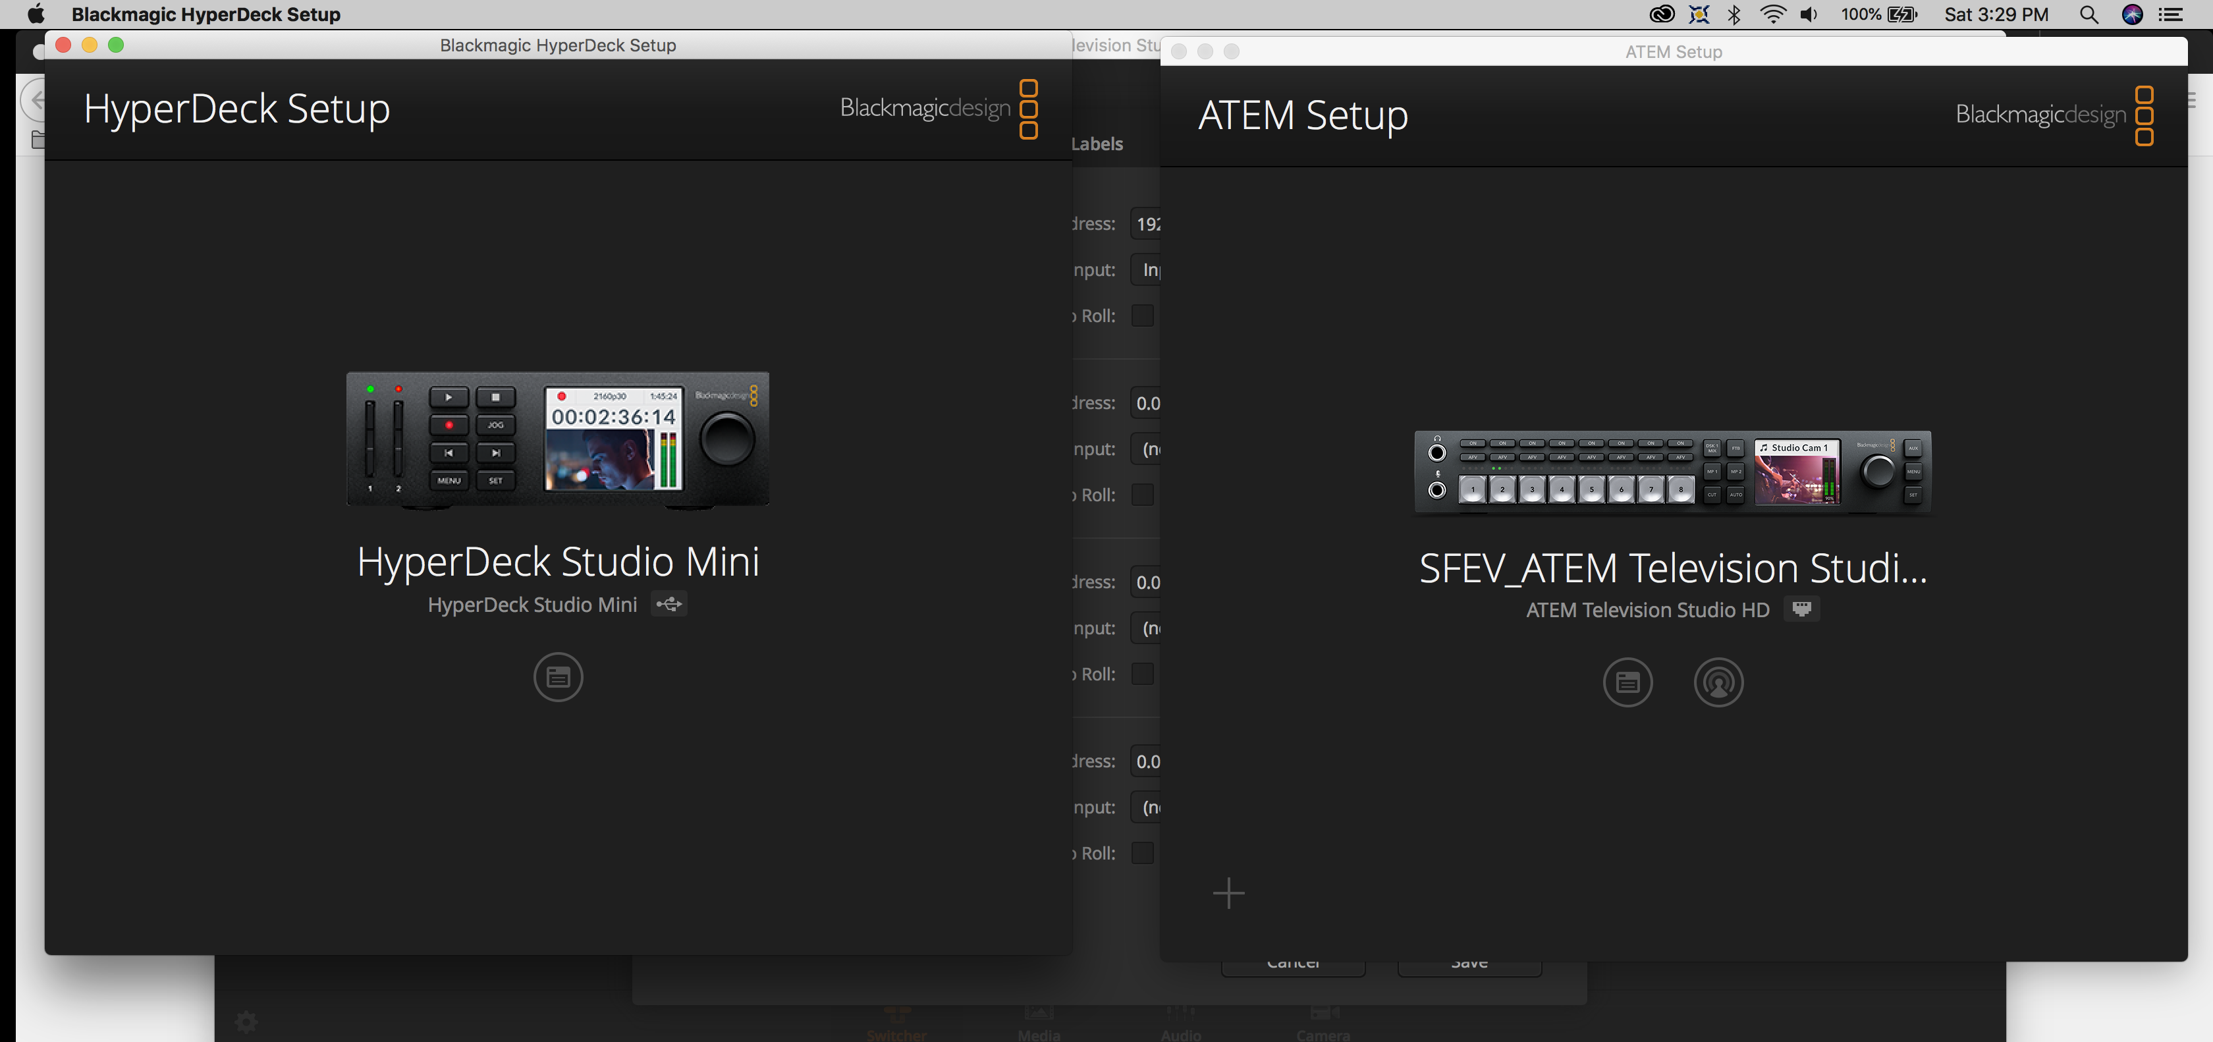The width and height of the screenshot is (2213, 1042).
Task: Click the HyperDeck USB connection icon
Action: (x=669, y=604)
